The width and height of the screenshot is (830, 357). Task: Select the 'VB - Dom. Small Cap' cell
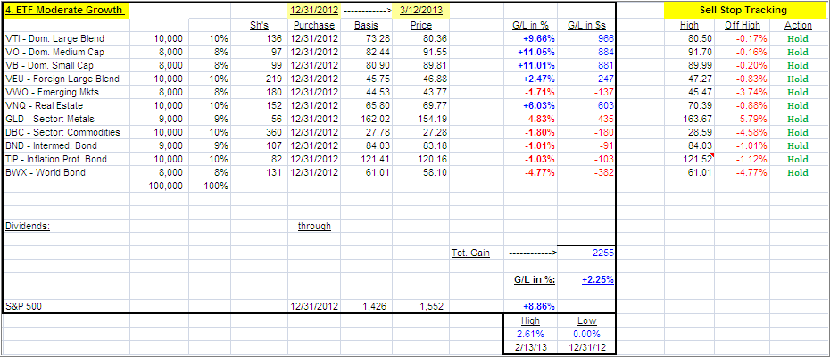[66, 66]
